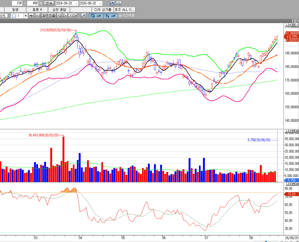Click the 04 month label on time axis
The image size is (299, 242).
[81, 238]
